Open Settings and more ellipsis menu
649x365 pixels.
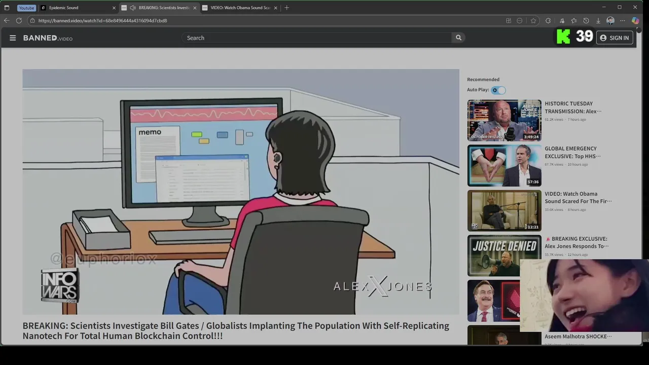click(623, 21)
